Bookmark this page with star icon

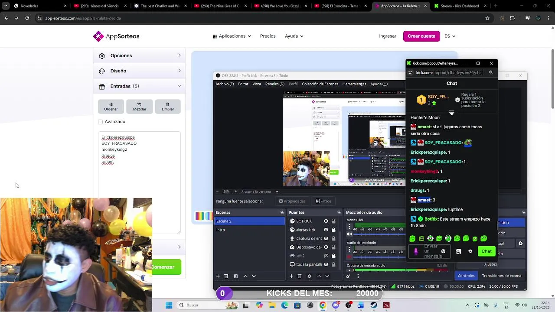pyautogui.click(x=487, y=18)
